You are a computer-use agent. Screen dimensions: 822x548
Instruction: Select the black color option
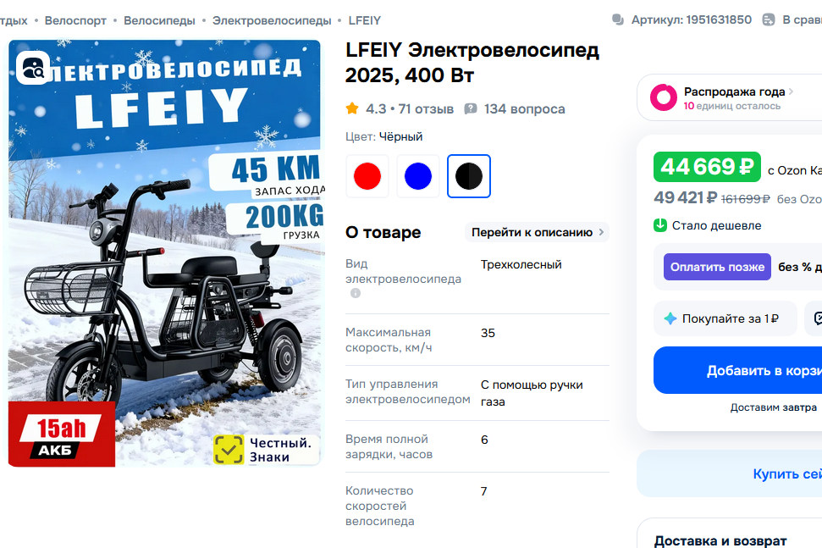point(469,176)
